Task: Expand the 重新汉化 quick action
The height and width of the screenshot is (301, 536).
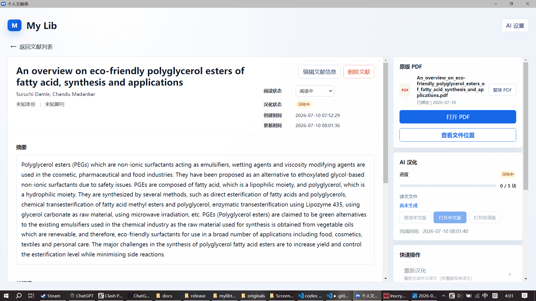Action: (x=458, y=274)
